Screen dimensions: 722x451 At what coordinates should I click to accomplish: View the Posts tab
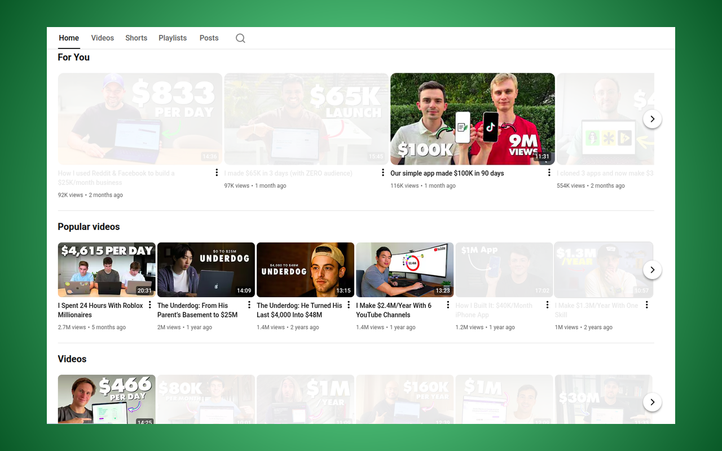(209, 38)
